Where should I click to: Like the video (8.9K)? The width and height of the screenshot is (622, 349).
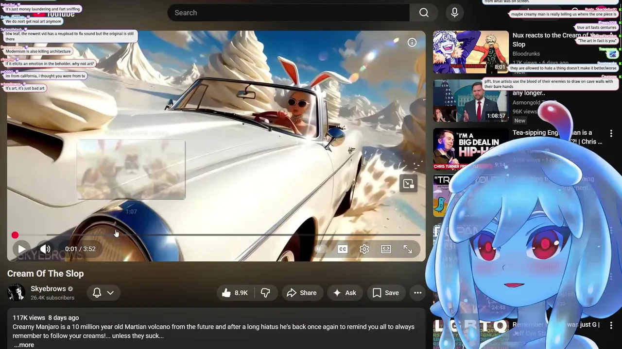pos(235,293)
